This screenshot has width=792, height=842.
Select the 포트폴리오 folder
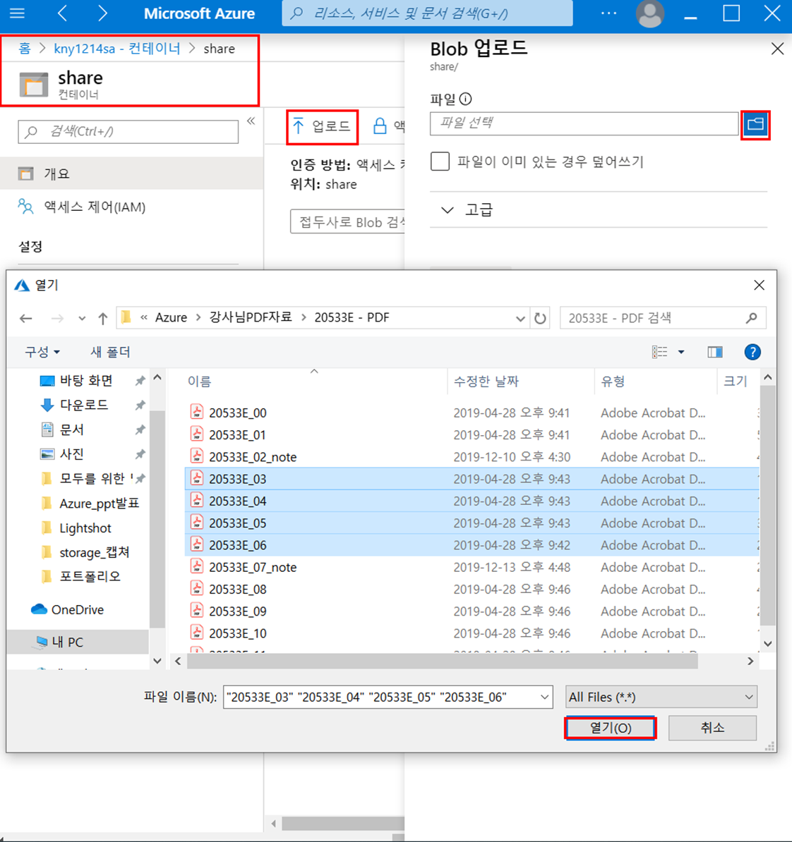(x=90, y=576)
